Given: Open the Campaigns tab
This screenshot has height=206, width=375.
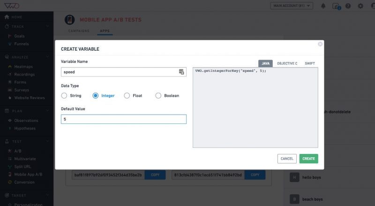Looking at the screenshot, I should click(x=79, y=31).
